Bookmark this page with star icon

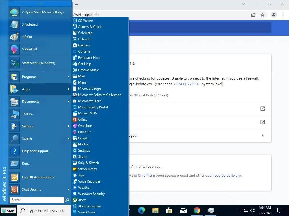pos(262,15)
